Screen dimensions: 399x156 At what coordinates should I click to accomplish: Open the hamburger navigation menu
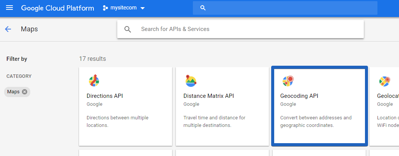point(9,8)
